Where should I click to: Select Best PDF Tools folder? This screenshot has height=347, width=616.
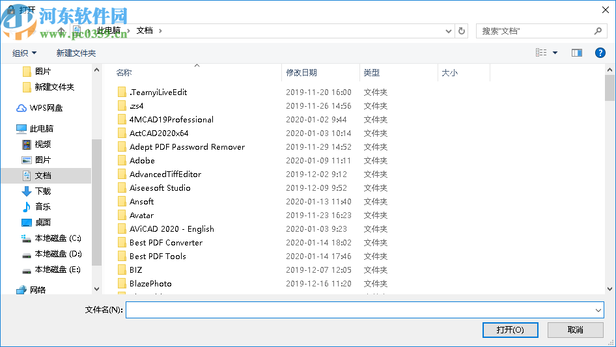pyautogui.click(x=158, y=257)
